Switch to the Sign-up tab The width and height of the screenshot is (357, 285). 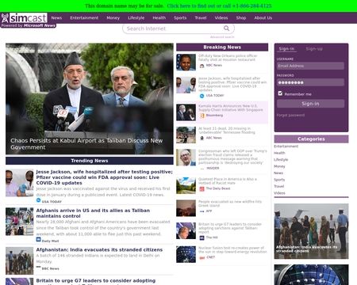click(314, 49)
